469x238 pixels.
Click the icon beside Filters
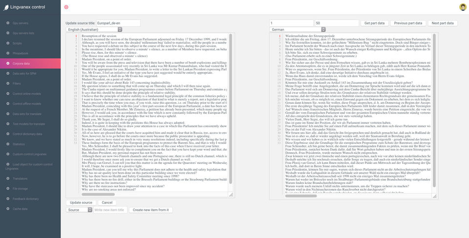point(8,83)
